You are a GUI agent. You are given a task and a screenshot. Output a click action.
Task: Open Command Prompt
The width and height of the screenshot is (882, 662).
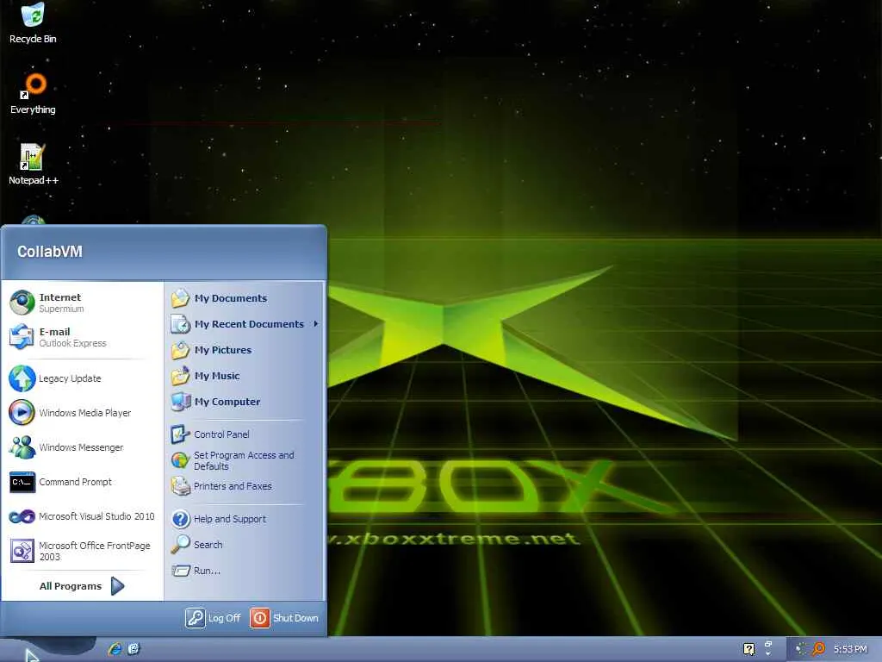[x=82, y=482]
